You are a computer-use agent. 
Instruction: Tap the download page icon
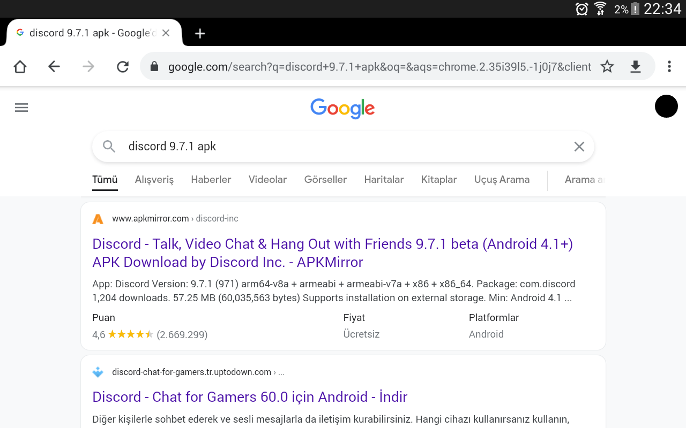pos(636,66)
